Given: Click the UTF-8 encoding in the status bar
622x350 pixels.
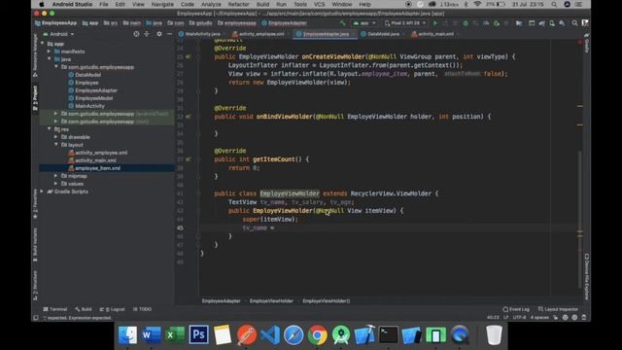Looking at the screenshot, I should pos(519,318).
